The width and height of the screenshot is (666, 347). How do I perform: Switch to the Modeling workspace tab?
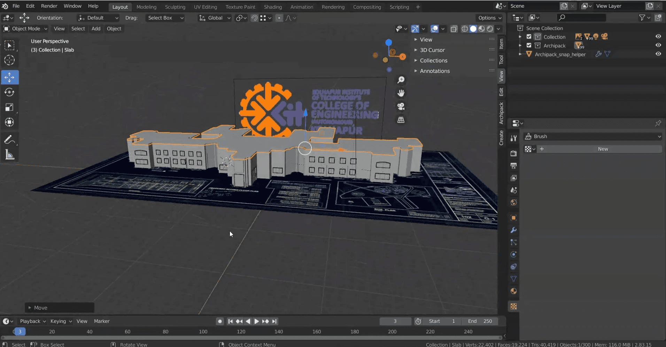click(146, 7)
